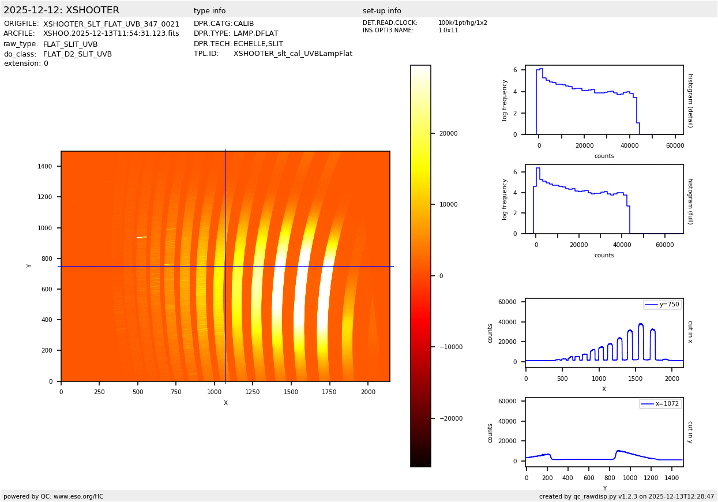Click the y=750 legend in cut-in-x plot
Viewport: 718px width, 502px height.
(x=662, y=305)
